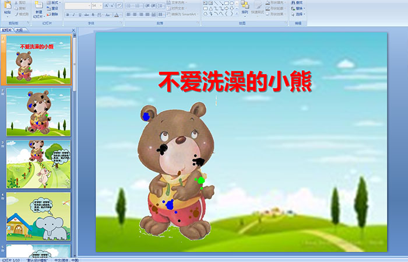Toggle Align Text Left
408x262 pixels.
pos(128,15)
